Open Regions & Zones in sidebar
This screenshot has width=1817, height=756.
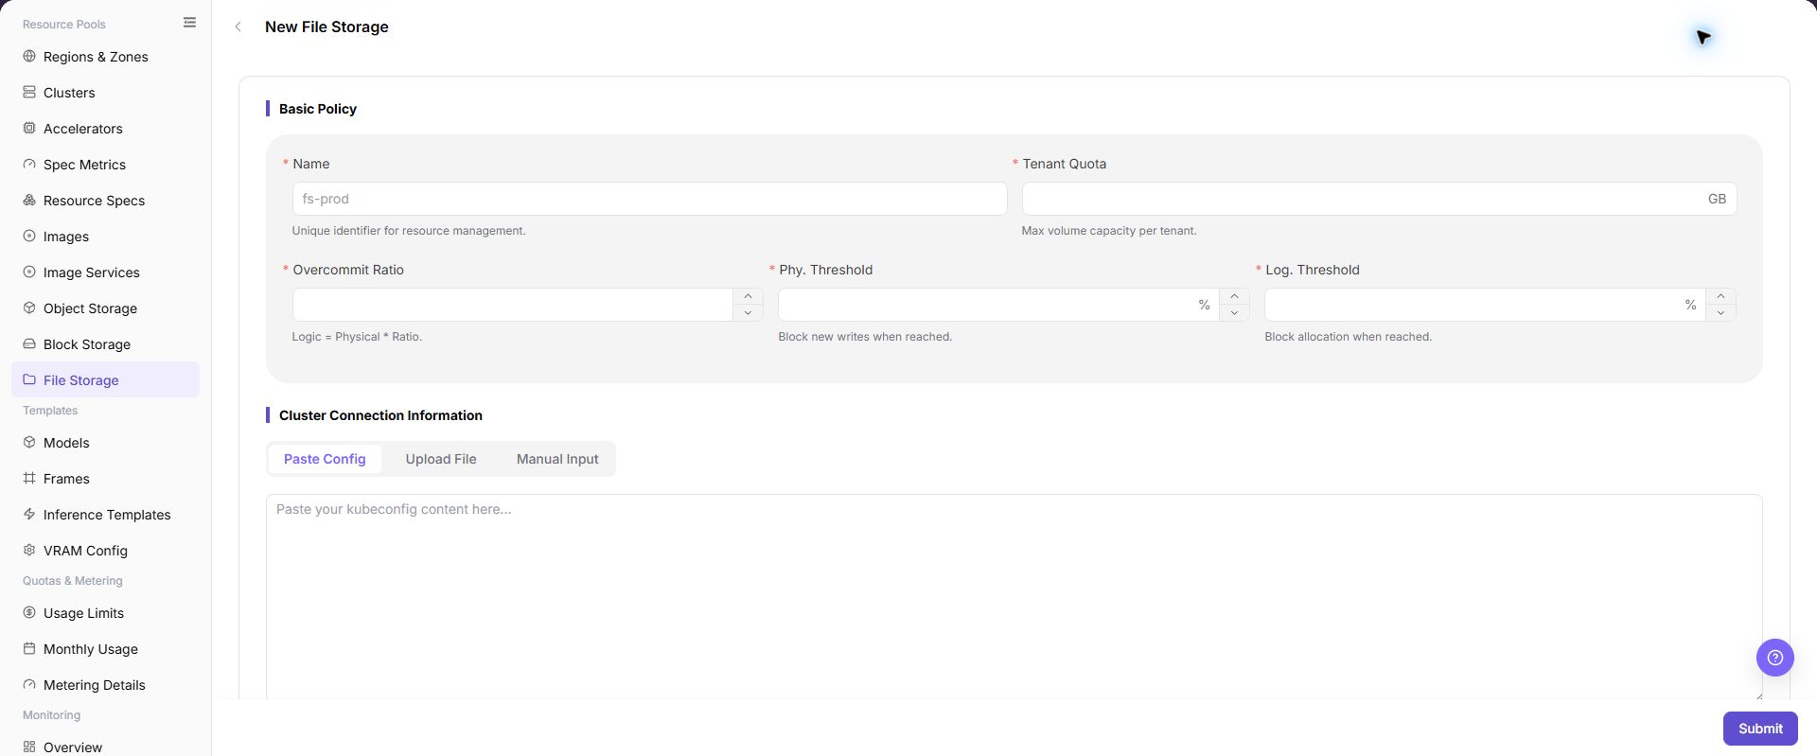(105, 57)
